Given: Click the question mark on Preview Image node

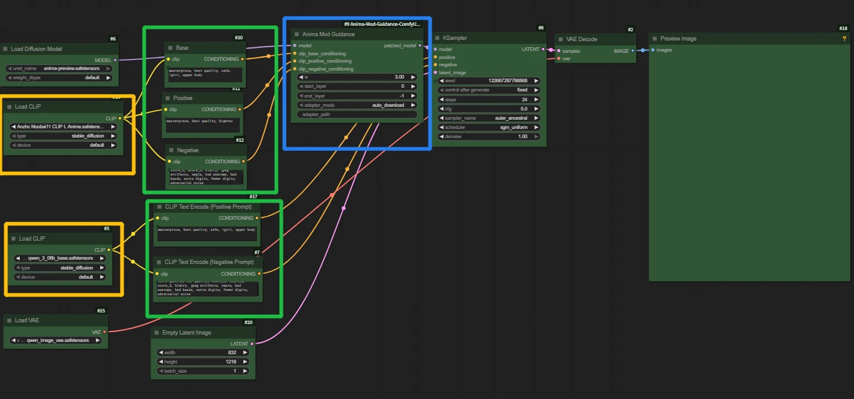Looking at the screenshot, I should 844,39.
